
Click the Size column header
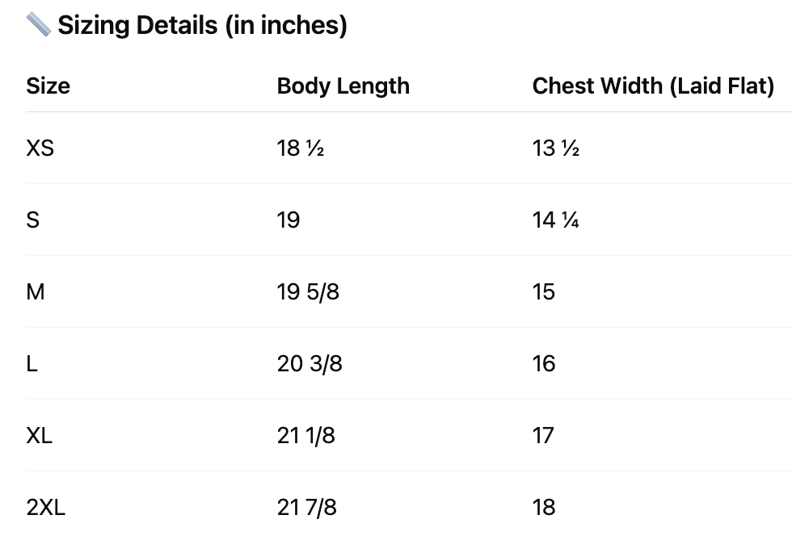[48, 86]
